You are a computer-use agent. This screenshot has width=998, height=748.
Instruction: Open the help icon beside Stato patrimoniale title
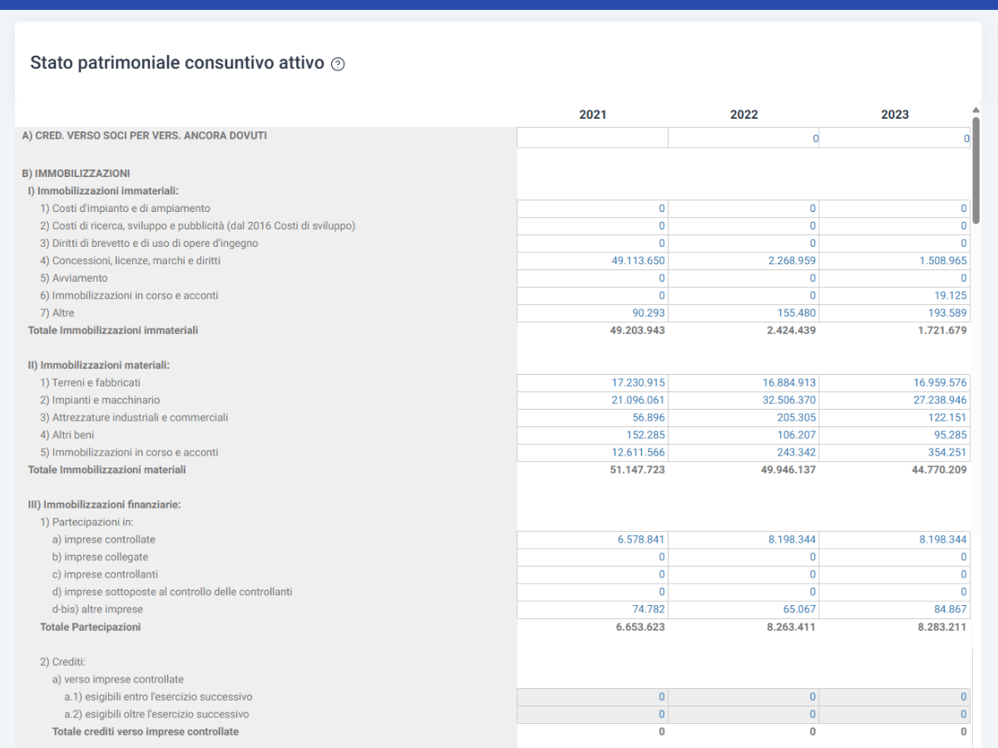(x=338, y=64)
